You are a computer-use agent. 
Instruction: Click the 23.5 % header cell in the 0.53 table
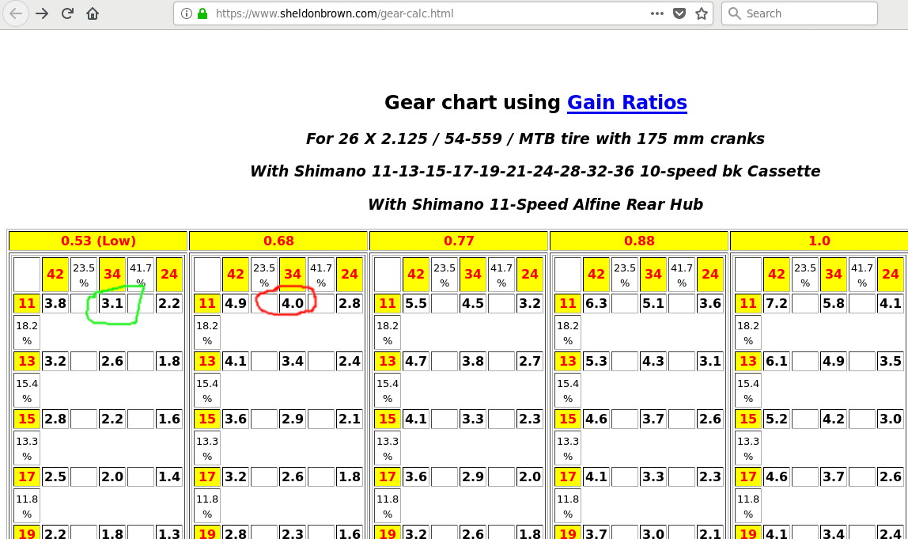click(84, 274)
